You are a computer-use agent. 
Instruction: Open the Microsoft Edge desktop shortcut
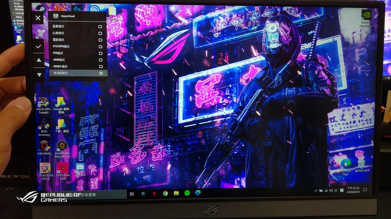[x=345, y=167]
